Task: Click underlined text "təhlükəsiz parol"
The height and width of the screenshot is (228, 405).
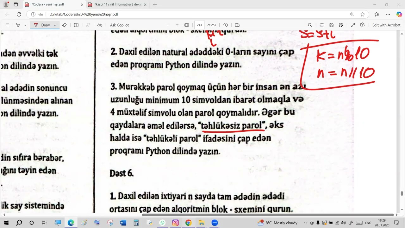Action: click(x=233, y=126)
